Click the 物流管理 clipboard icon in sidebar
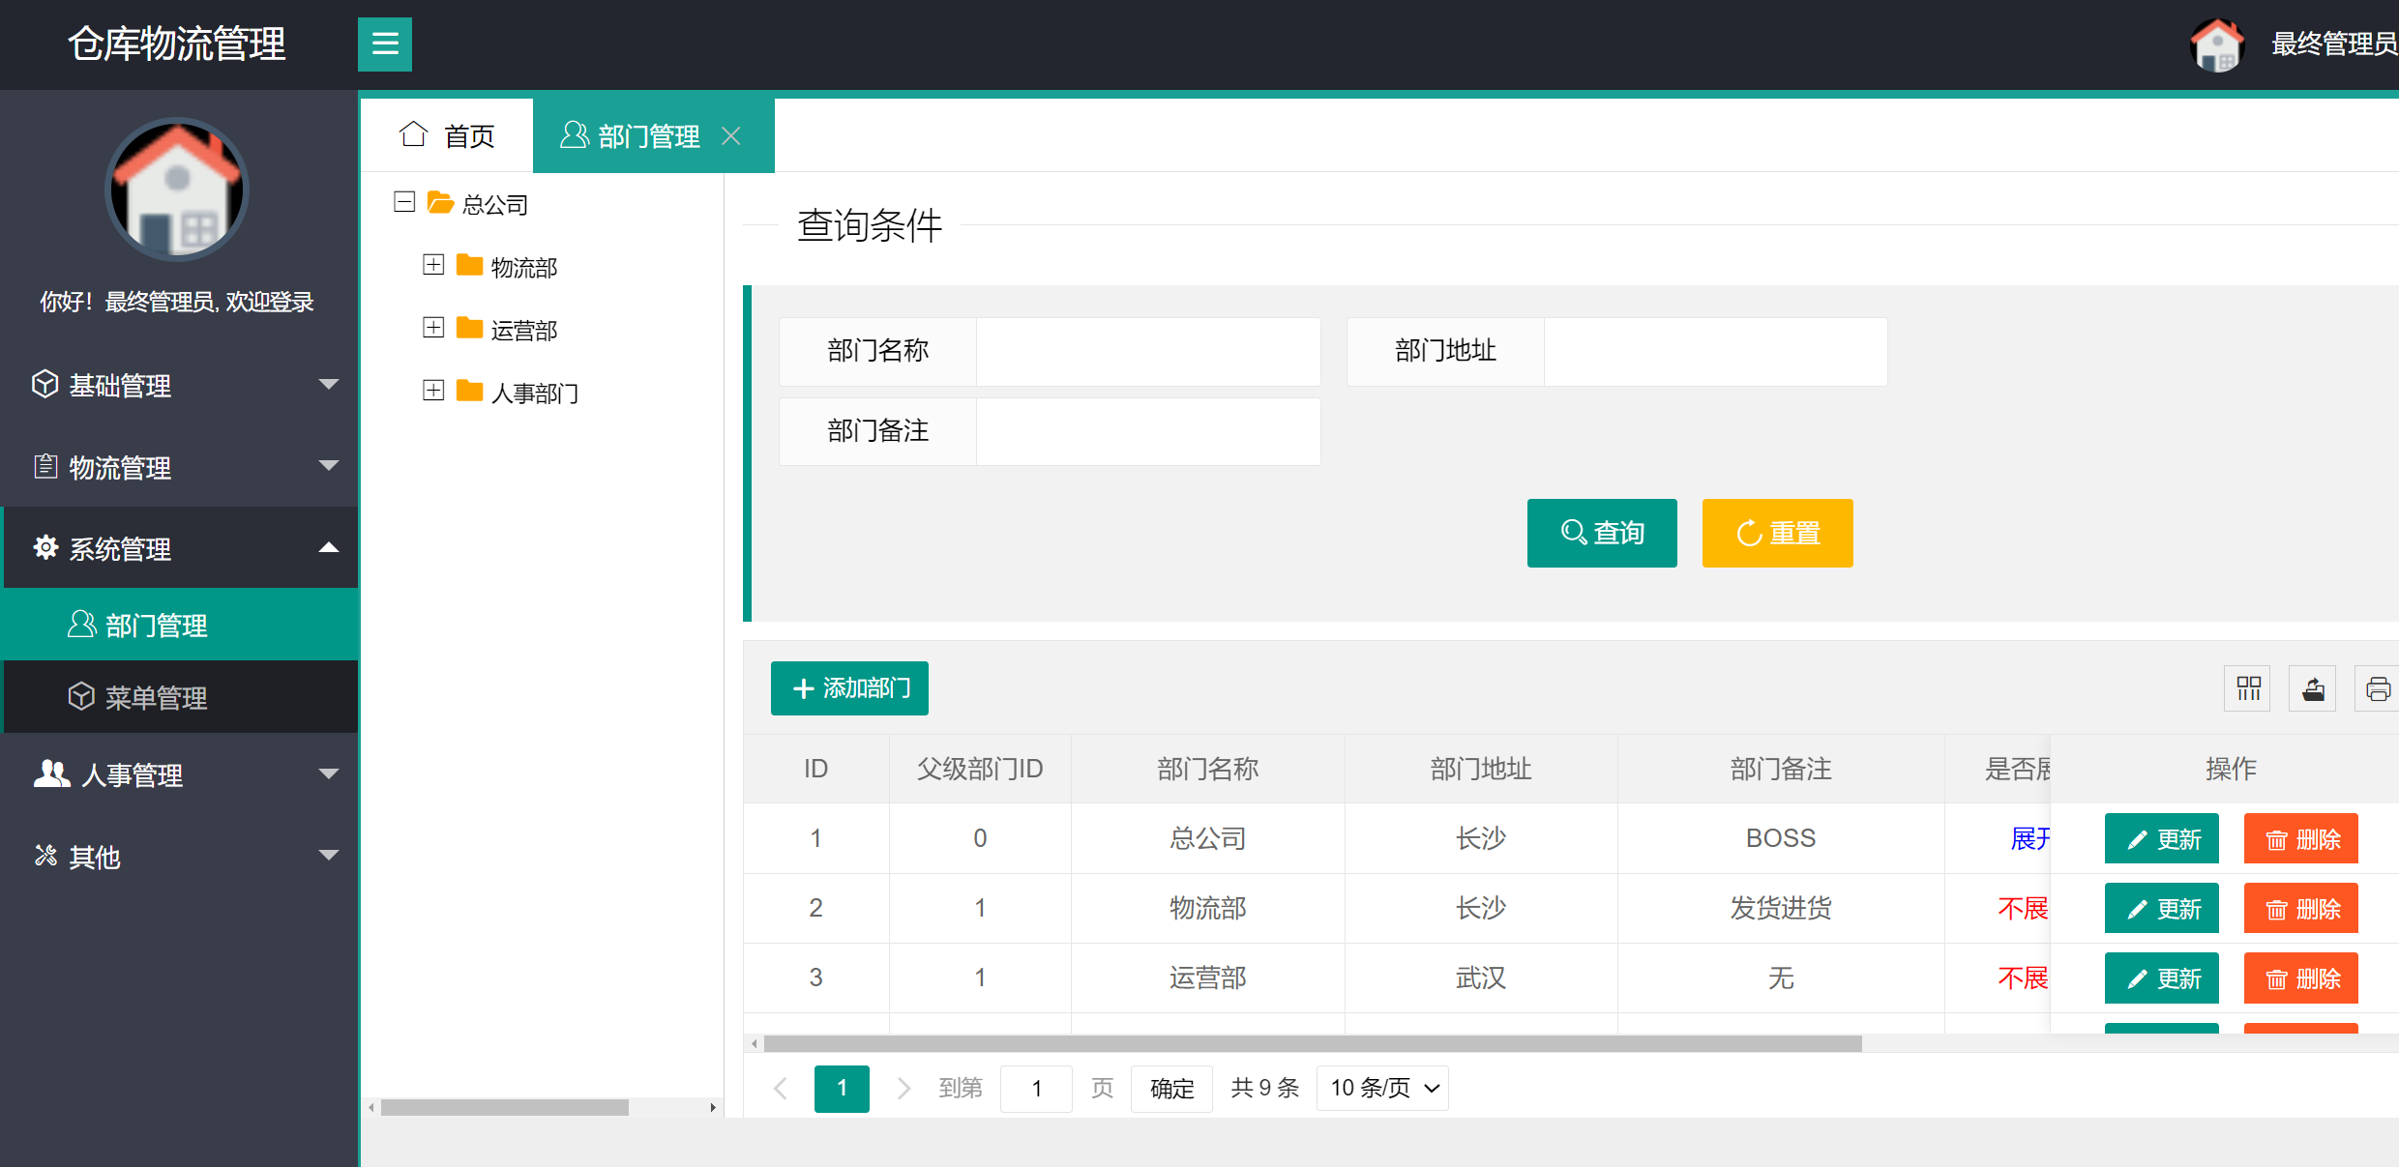 tap(44, 467)
